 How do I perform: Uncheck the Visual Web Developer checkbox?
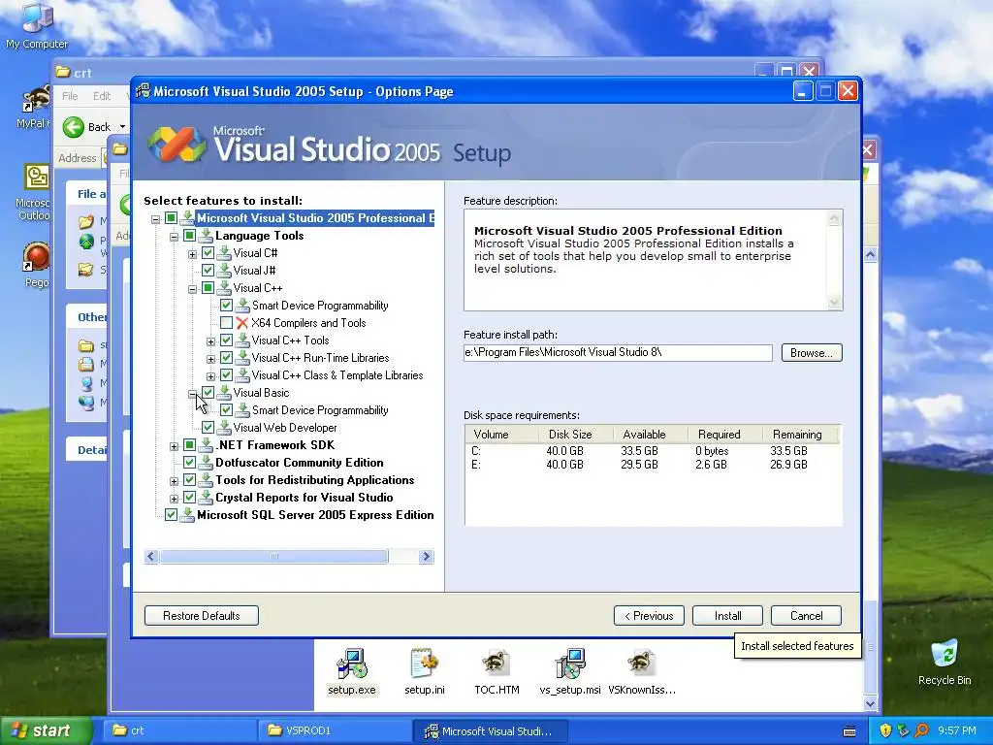pyautogui.click(x=208, y=428)
